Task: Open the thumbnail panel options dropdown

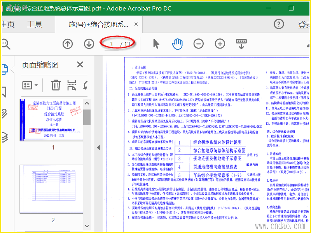Action: [30, 85]
